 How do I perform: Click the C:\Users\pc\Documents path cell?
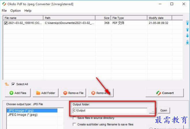tap(69, 23)
